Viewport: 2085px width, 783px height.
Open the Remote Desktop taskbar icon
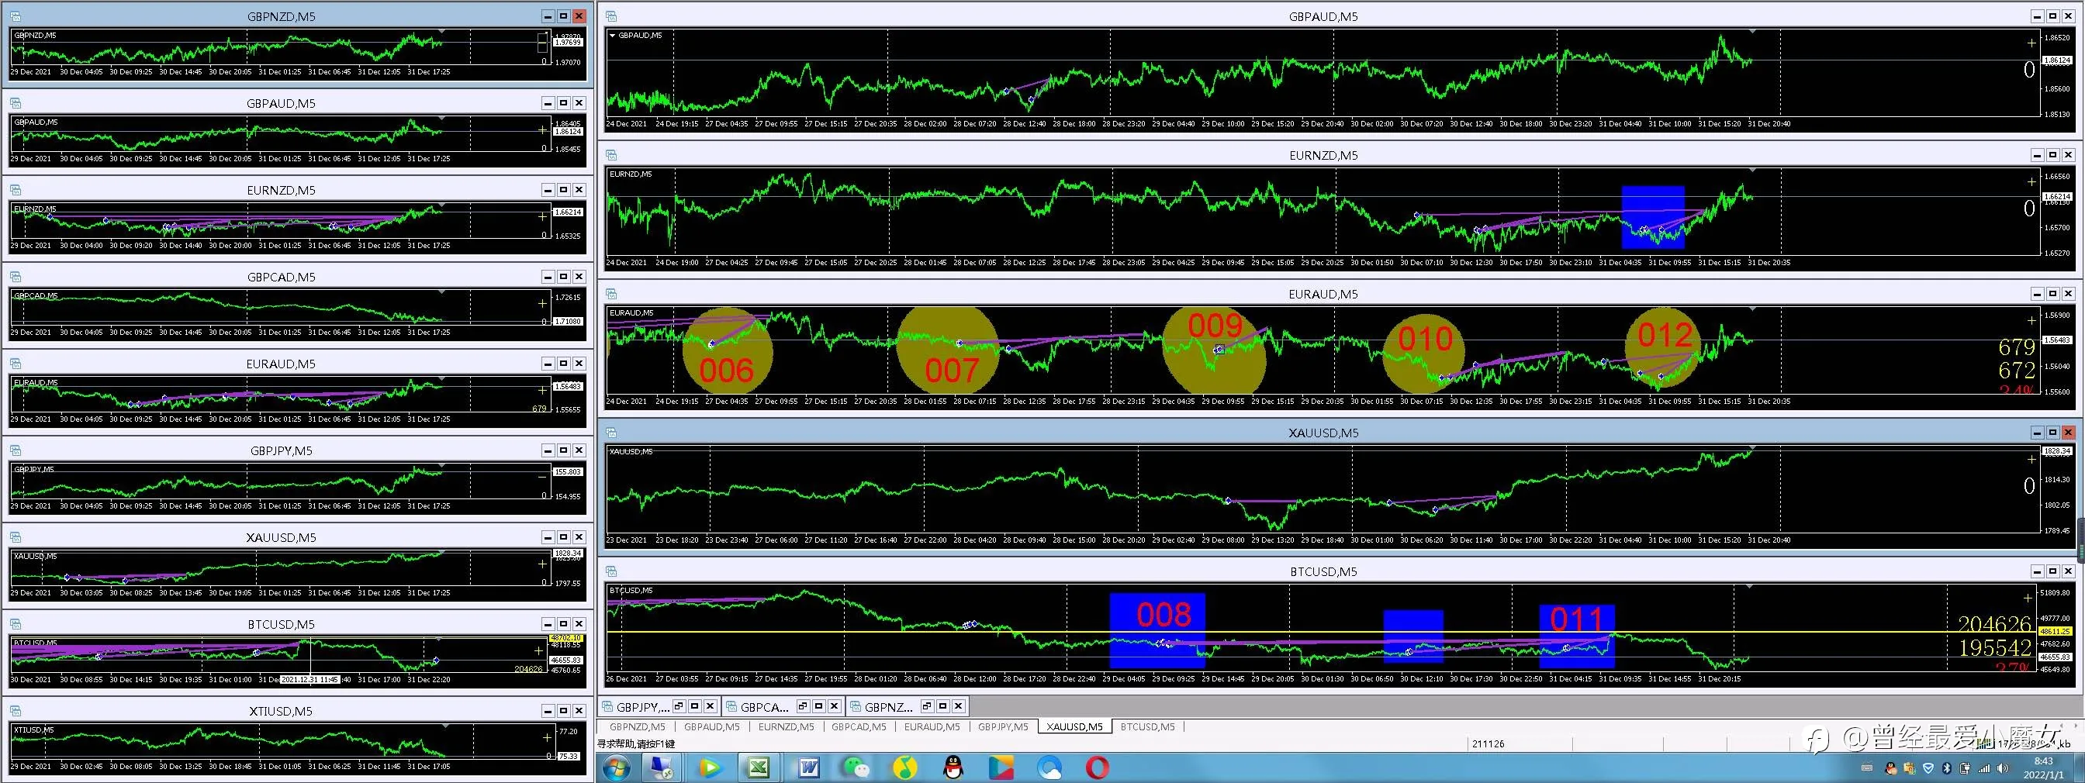point(662,767)
